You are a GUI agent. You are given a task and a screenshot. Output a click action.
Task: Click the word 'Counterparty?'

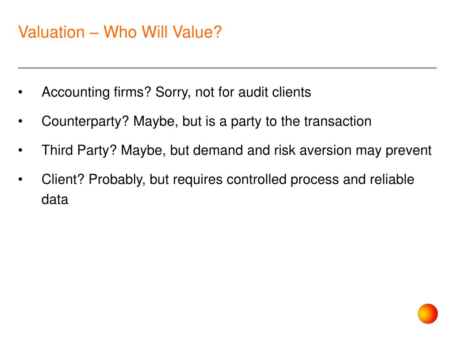[x=85, y=121]
